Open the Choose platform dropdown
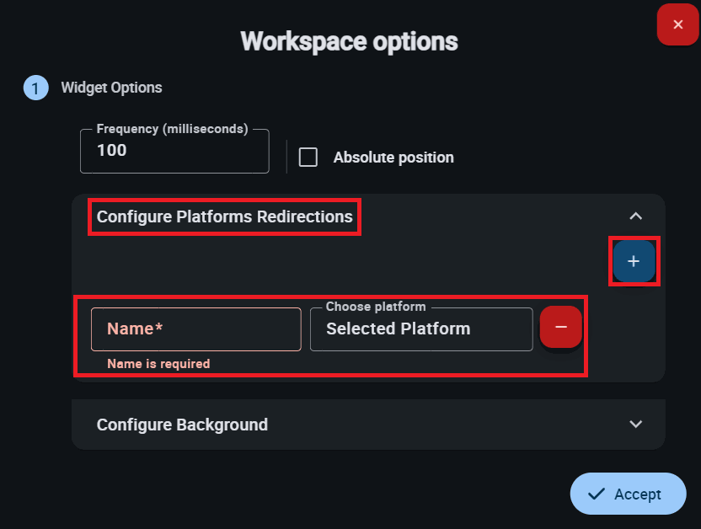 (421, 329)
